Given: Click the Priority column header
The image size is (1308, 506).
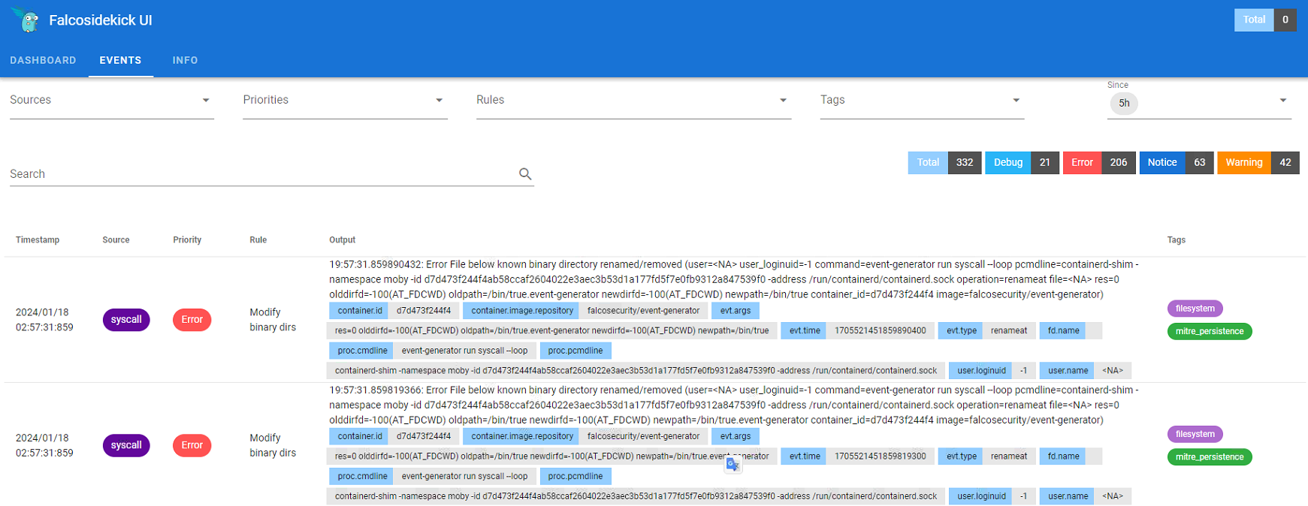Looking at the screenshot, I should click(187, 240).
